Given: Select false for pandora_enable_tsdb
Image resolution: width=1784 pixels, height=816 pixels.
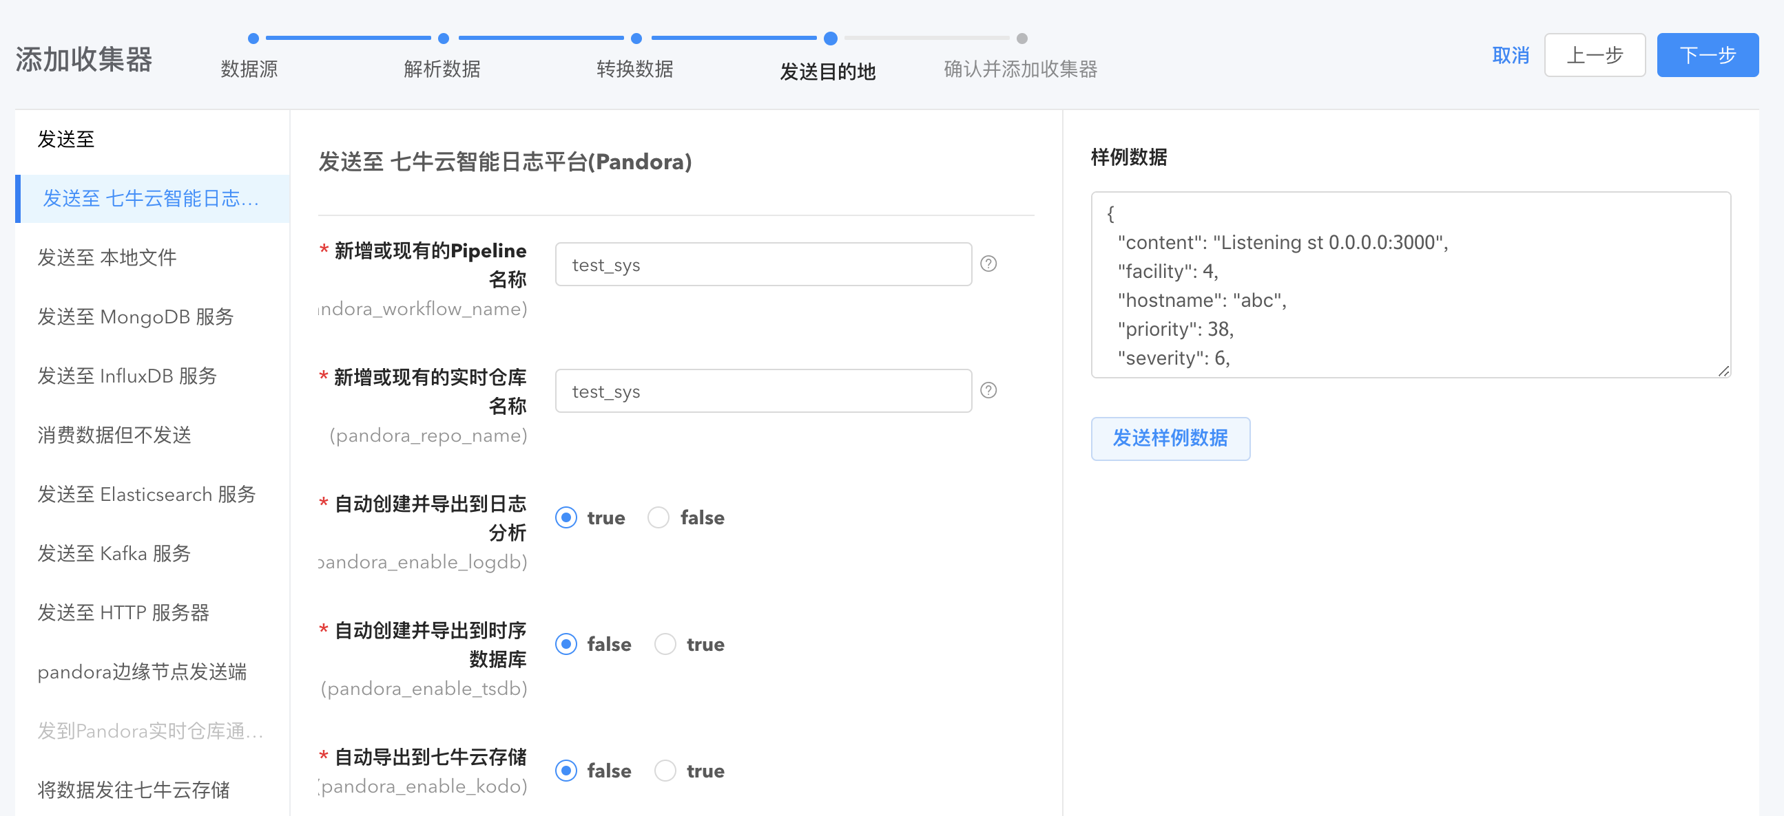Looking at the screenshot, I should (x=566, y=644).
